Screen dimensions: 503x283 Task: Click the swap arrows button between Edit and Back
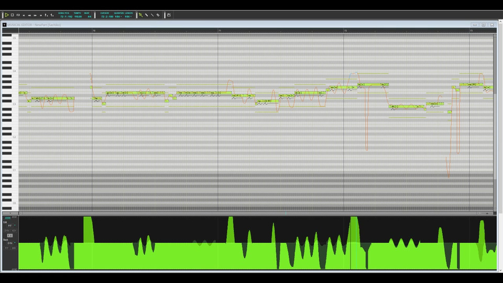click(10, 235)
